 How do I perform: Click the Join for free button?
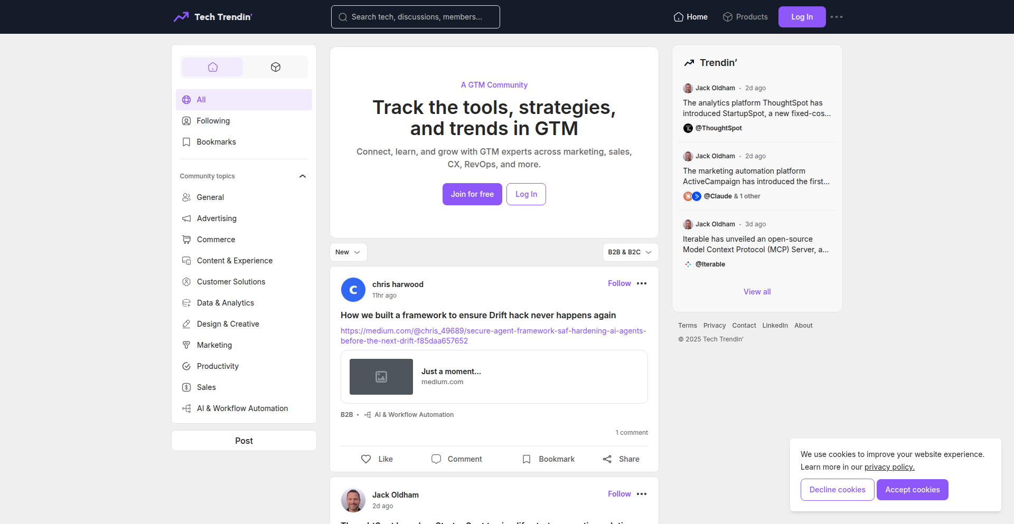(x=472, y=194)
